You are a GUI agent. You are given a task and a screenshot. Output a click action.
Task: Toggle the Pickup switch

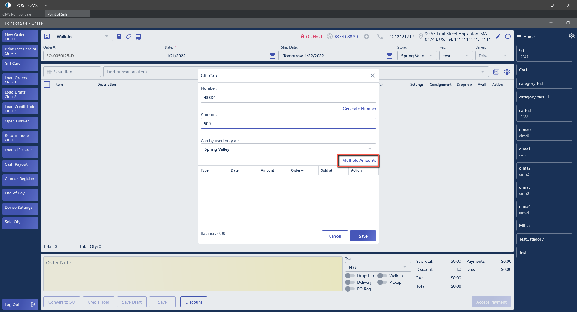[382, 282]
